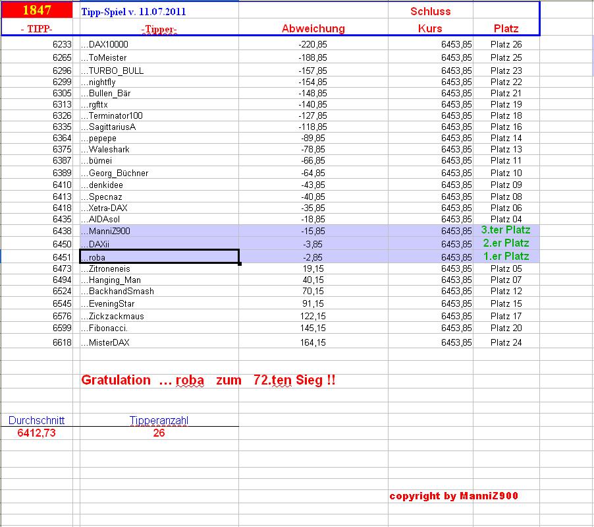Select the tipper cell '...SagittariusA'
Viewport: 594px width, 527px height.
(x=159, y=127)
